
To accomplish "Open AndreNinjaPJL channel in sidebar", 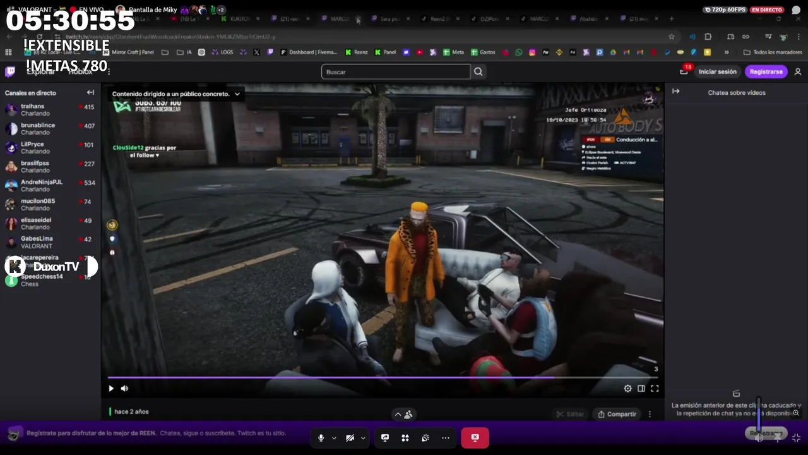I will (50, 186).
